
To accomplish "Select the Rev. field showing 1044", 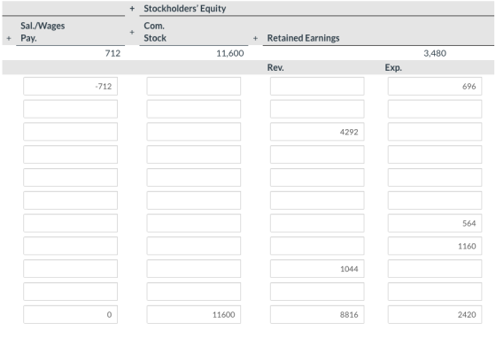I will point(317,268).
